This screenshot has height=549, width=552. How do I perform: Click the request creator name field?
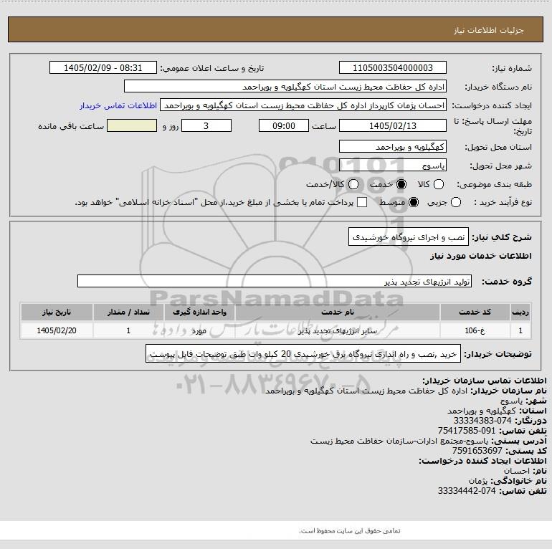[303, 105]
